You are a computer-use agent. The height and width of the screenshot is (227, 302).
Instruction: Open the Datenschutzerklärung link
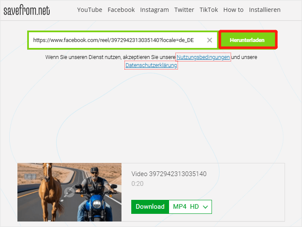[x=151, y=65]
